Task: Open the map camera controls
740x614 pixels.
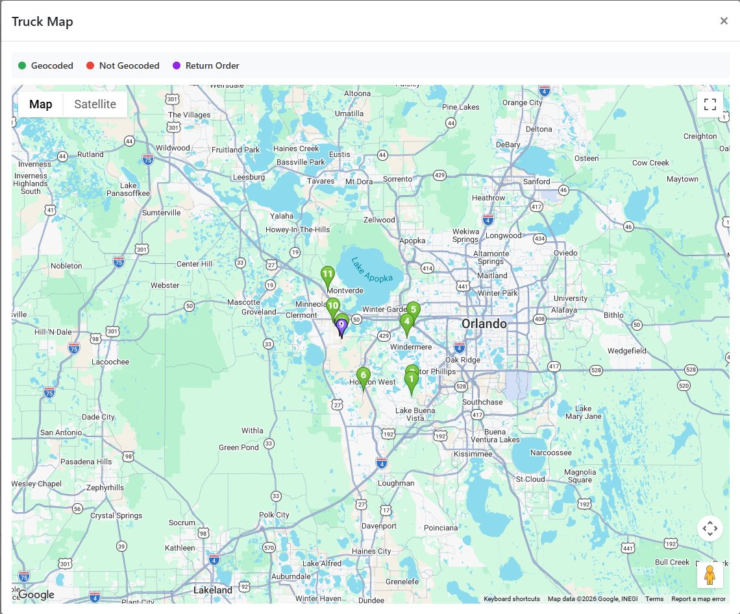Action: click(709, 528)
